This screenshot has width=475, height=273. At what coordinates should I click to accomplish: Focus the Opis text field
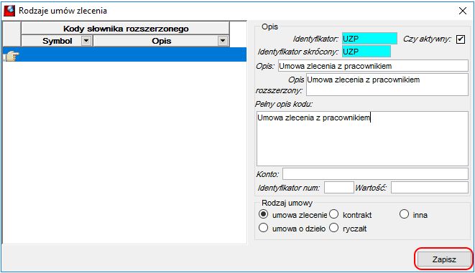(373, 66)
